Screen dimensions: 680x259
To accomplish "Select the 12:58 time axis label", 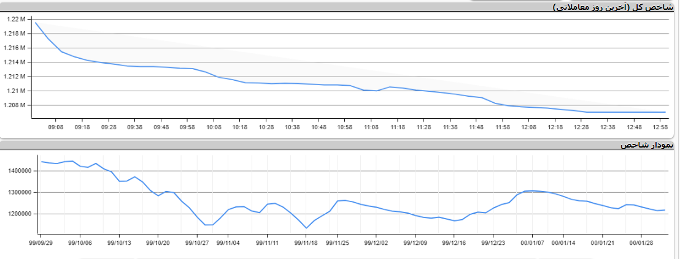I will click(660, 127).
